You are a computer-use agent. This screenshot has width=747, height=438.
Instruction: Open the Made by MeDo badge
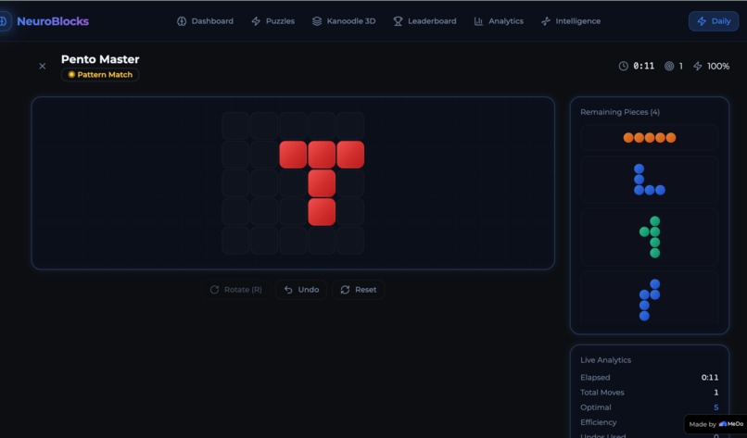(x=715, y=424)
